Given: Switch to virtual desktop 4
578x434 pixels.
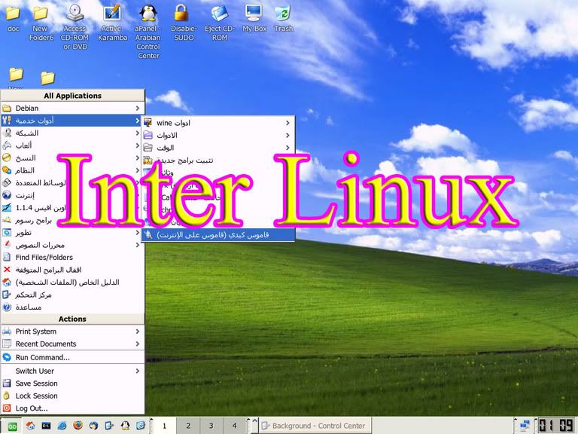Looking at the screenshot, I should tap(235, 426).
